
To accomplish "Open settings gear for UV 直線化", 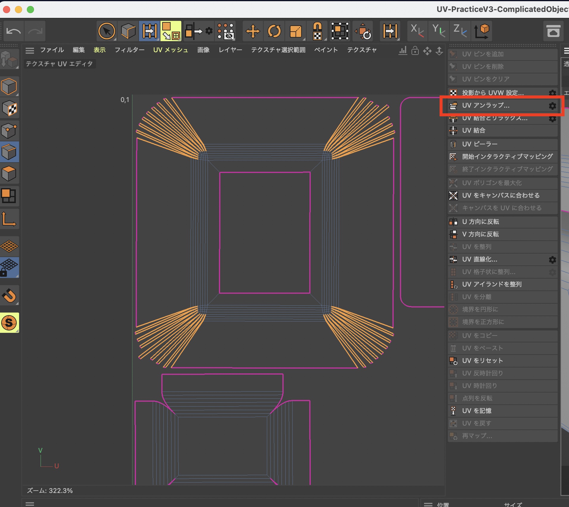I will click(x=552, y=260).
